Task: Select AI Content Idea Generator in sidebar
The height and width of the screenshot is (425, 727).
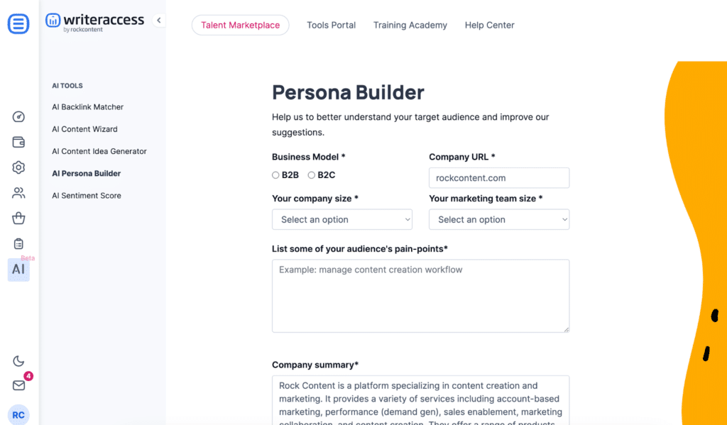Action: point(99,151)
